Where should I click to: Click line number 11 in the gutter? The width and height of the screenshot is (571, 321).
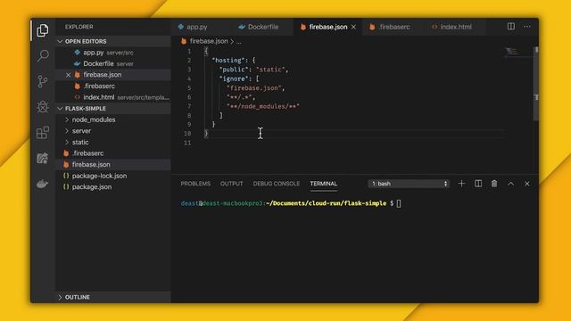[187, 143]
